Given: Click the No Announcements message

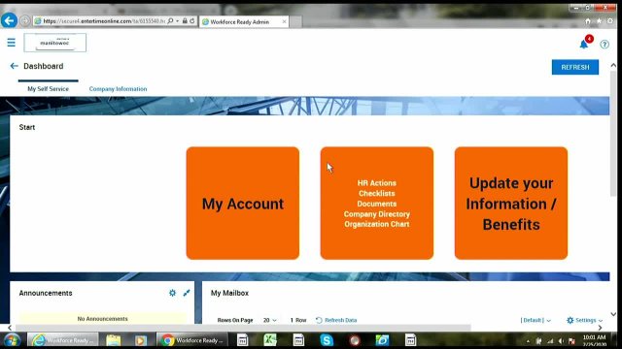Looking at the screenshot, I should click(x=102, y=319).
